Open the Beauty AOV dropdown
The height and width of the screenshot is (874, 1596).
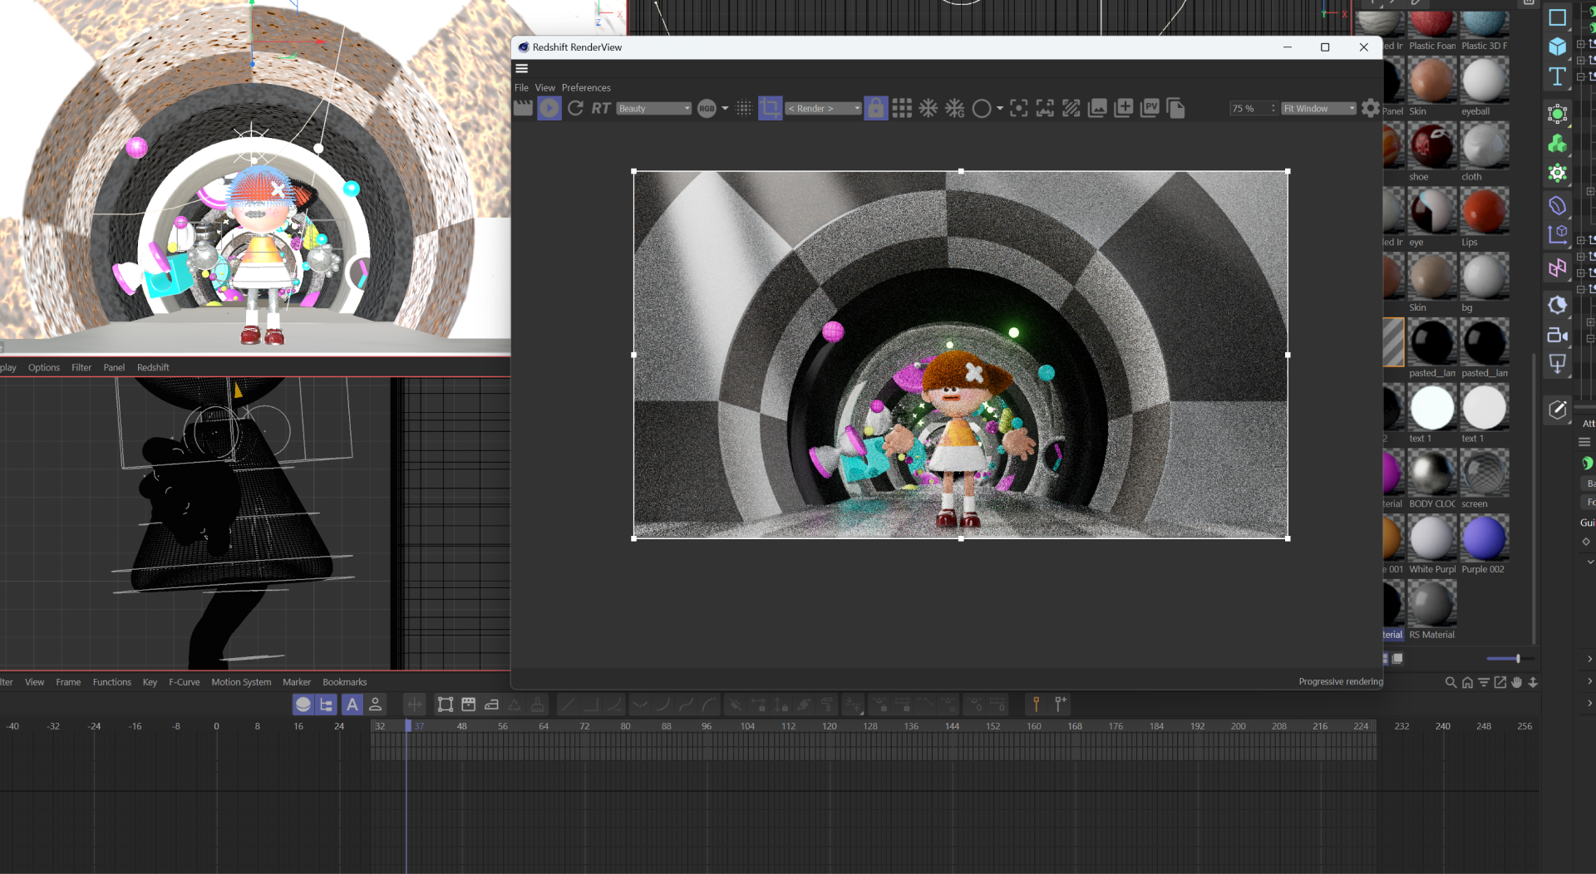pyautogui.click(x=653, y=109)
